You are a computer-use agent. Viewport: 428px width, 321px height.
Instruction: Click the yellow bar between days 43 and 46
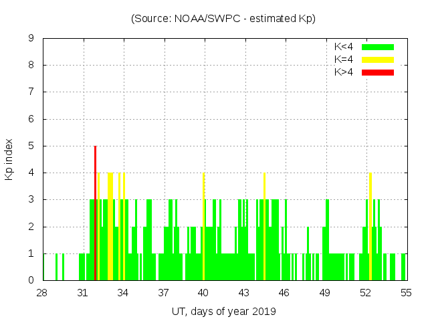point(264,226)
